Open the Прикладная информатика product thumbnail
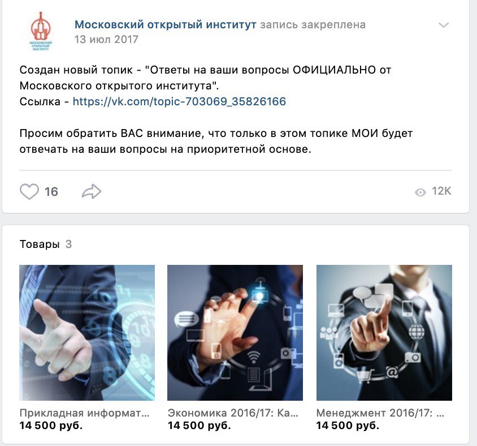The width and height of the screenshot is (477, 446). [87, 333]
